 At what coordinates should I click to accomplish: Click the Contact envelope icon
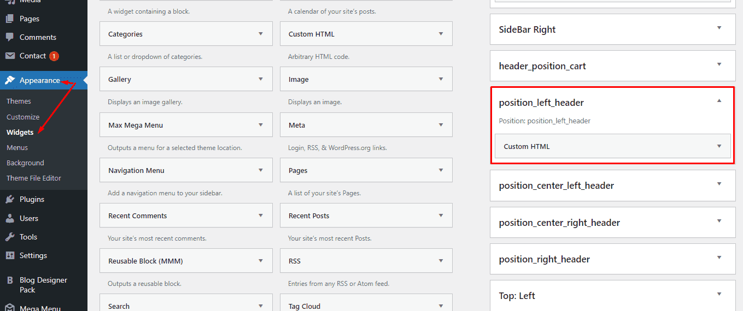click(10, 56)
